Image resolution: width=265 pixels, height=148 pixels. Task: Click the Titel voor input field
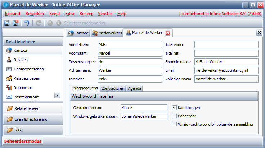226,45
